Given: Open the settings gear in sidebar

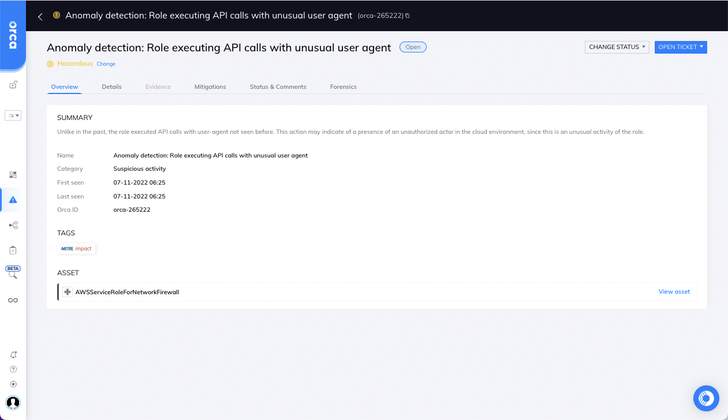Looking at the screenshot, I should coord(13,384).
